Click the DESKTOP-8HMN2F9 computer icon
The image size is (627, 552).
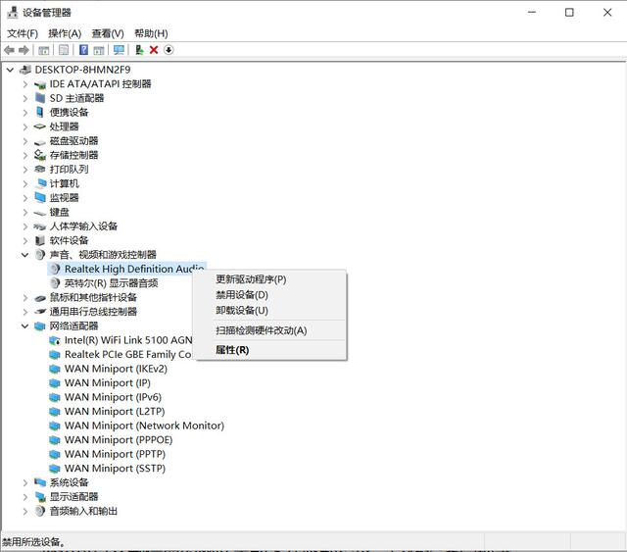[x=25, y=70]
